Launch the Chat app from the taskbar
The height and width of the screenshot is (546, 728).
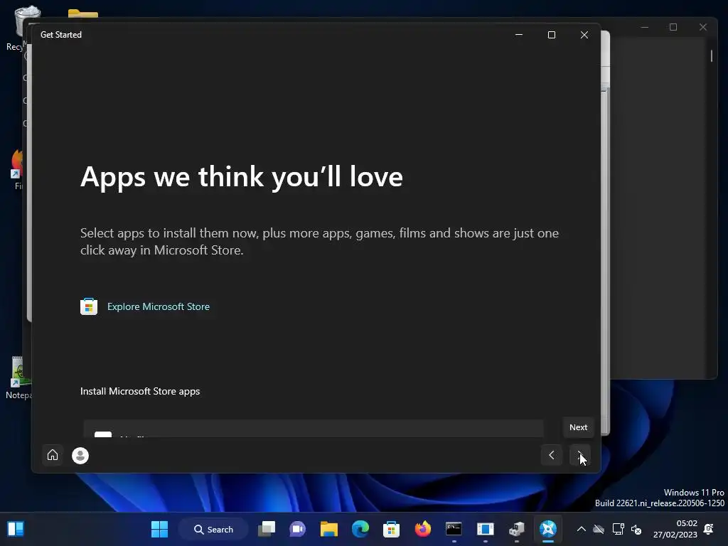coord(298,529)
